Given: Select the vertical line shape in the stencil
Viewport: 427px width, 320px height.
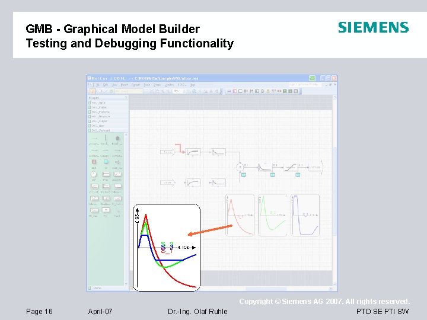Looking at the screenshot, I should pos(106,138).
